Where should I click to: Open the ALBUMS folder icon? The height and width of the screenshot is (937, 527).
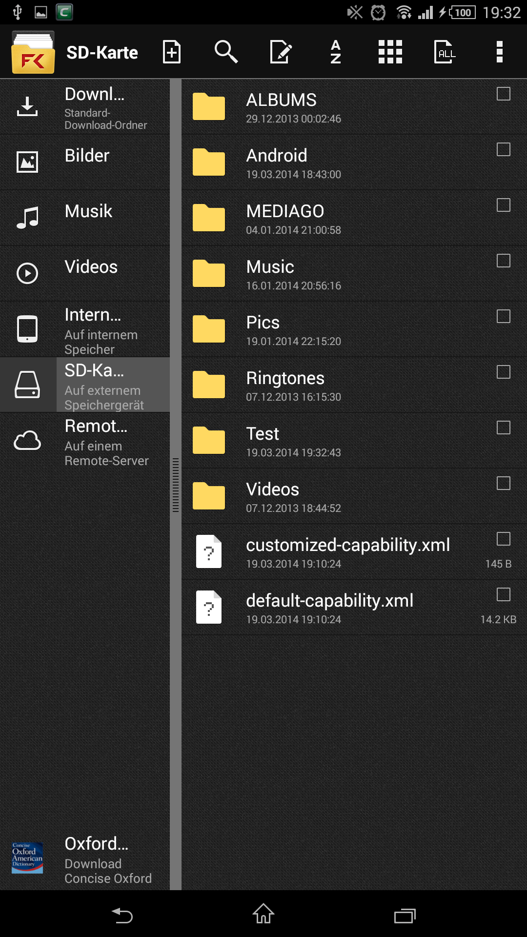point(209,106)
